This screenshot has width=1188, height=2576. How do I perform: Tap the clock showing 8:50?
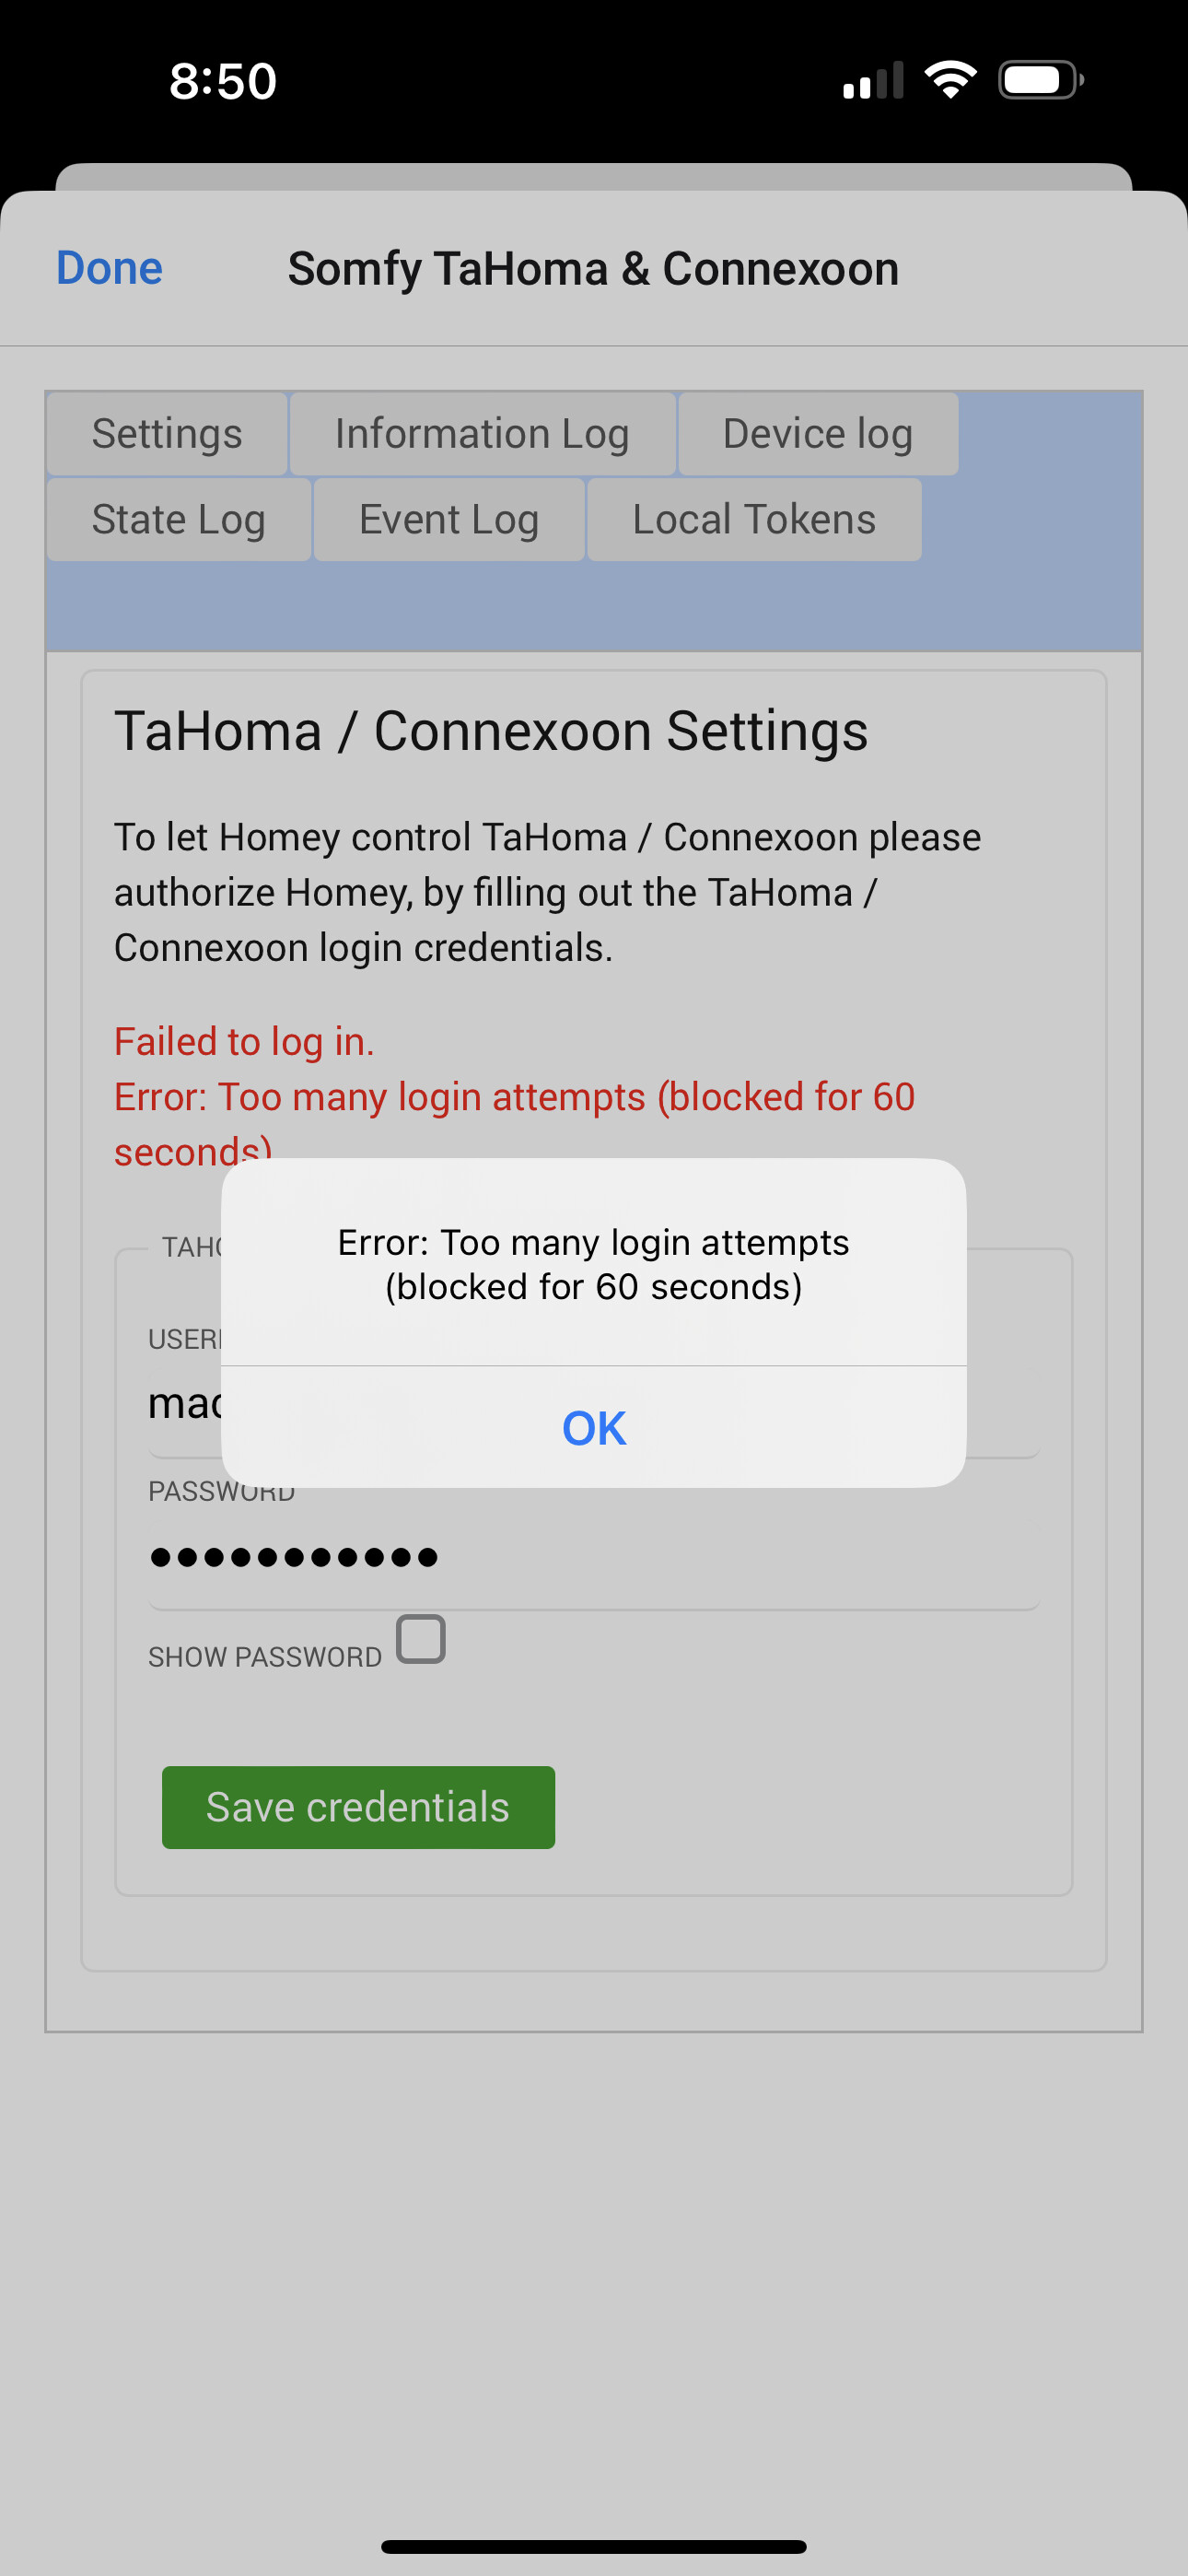(x=222, y=81)
